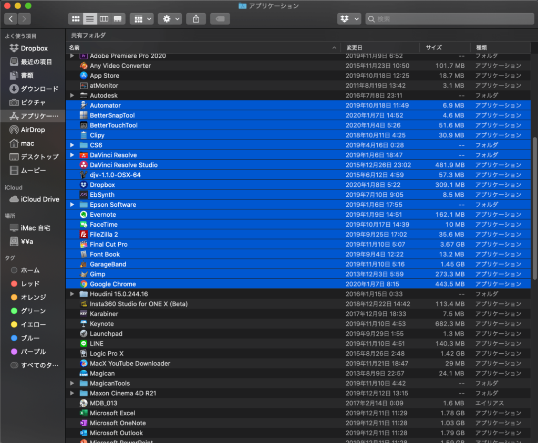Screen dimensions: 538x443
Task: Expand the DaVinci Resolve folder
Action: tap(72, 155)
